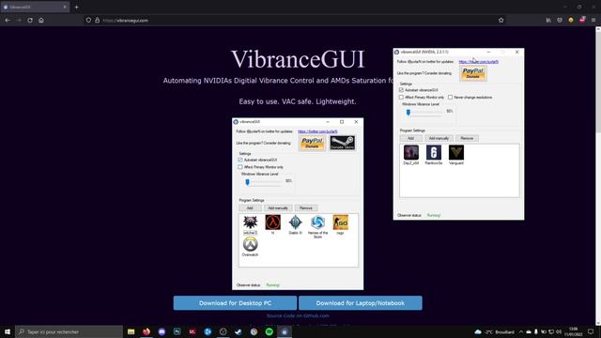Open the Firefox hamburger menu
Image resolution: width=601 pixels, height=338 pixels.
tap(593, 21)
